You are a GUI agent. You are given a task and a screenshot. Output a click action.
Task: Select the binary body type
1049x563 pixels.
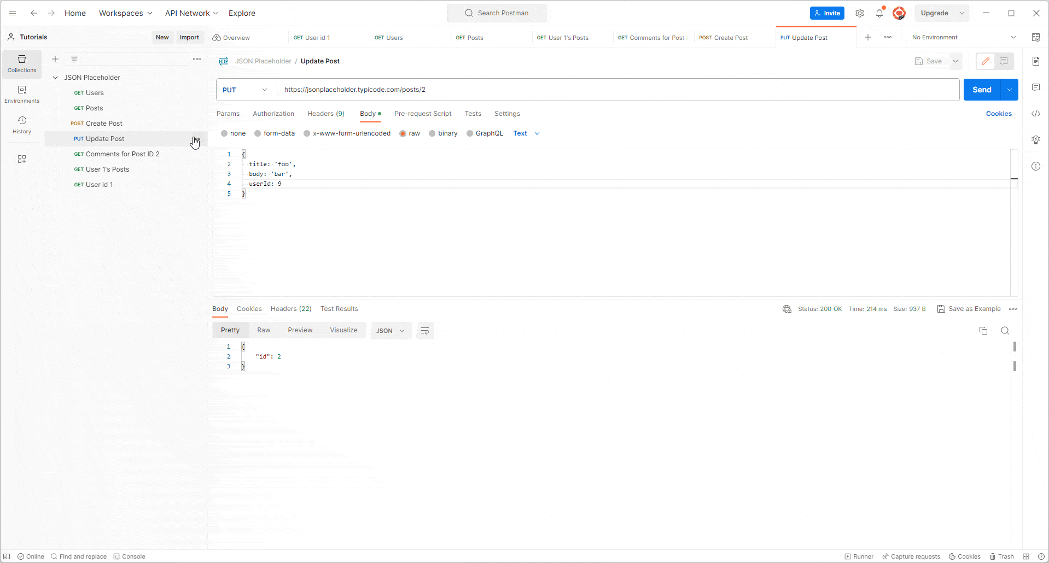click(432, 133)
